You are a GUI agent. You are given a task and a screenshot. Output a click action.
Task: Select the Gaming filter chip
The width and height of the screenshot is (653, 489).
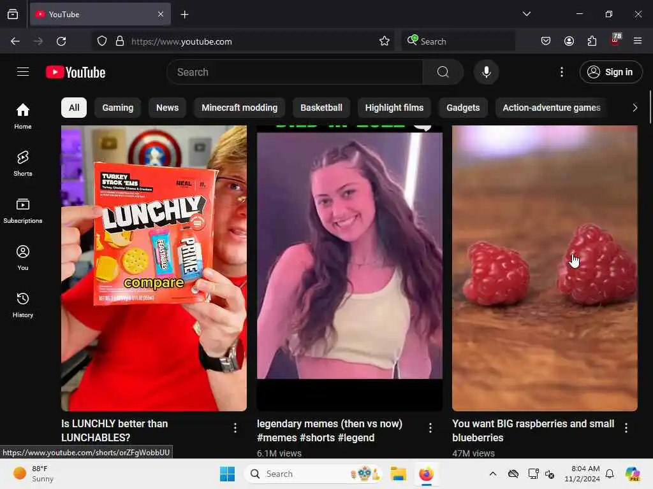tap(118, 108)
